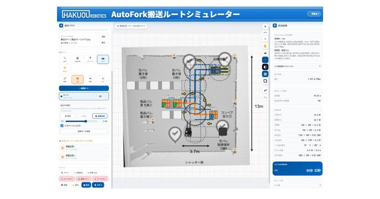Toggle the reflector pole detection range checkbox
The height and width of the screenshot is (199, 380).
tap(62, 126)
